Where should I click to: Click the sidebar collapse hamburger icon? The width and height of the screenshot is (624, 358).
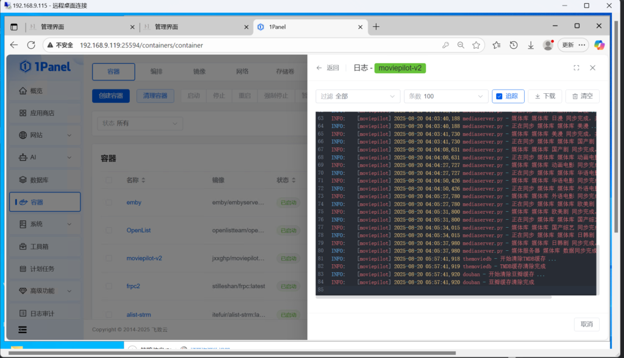pos(23,329)
